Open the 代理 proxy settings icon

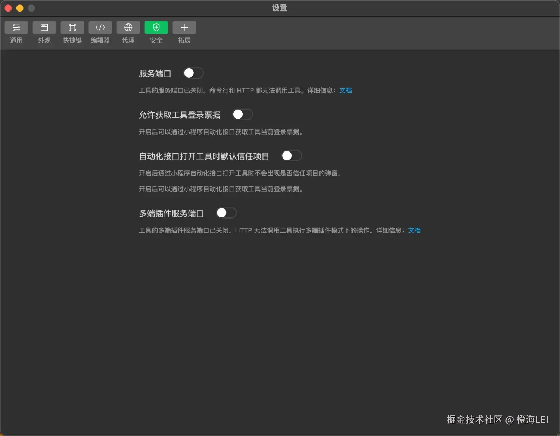(128, 28)
